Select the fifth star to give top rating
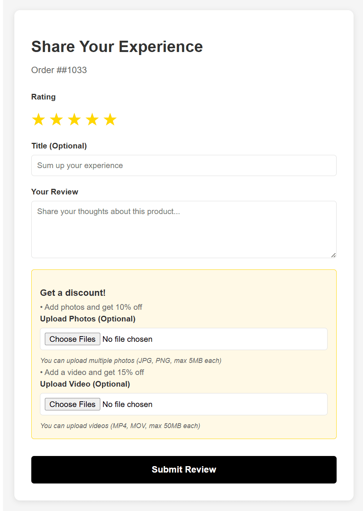Image resolution: width=363 pixels, height=511 pixels. (110, 119)
